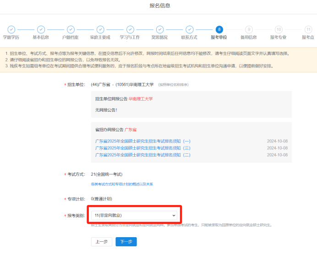The image size is (317, 255).
Task: Click the 招生单位 value (10561)华南理工大学
Action: click(134, 84)
